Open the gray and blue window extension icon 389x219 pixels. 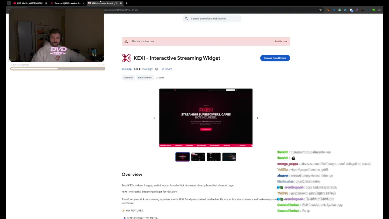tap(351, 10)
